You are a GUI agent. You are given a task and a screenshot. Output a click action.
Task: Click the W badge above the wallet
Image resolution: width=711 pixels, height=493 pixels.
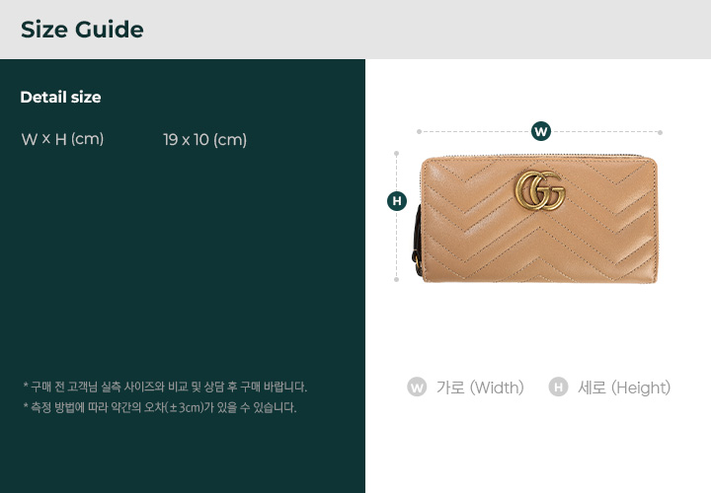click(541, 131)
